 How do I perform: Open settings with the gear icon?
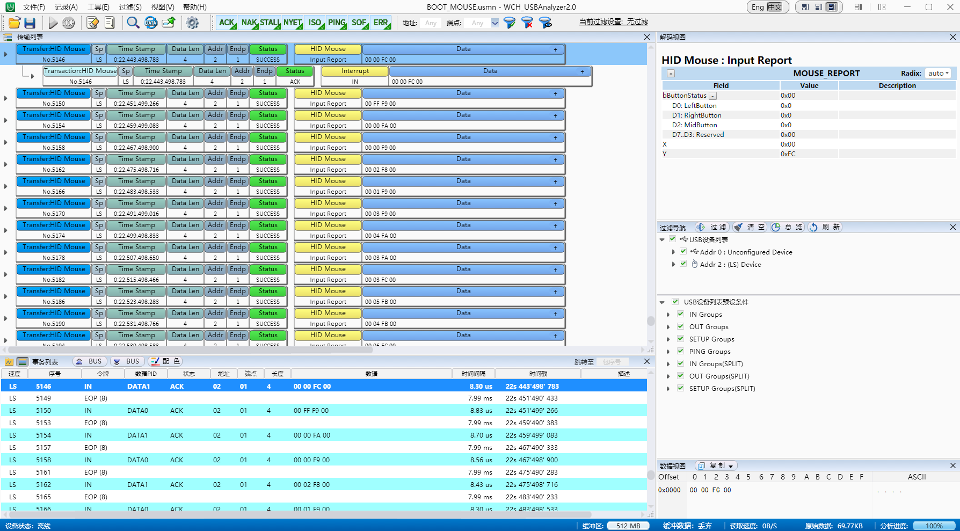point(192,23)
